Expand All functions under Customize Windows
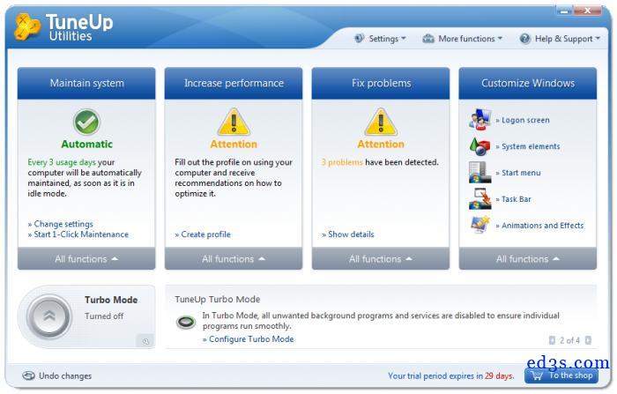The height and width of the screenshot is (394, 617). (528, 258)
